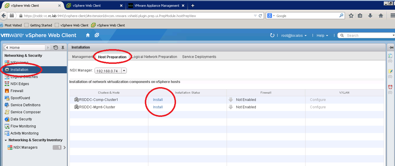395x166 pixels.
Task: Click the refresh icon beside root@localos
Action: [272, 35]
